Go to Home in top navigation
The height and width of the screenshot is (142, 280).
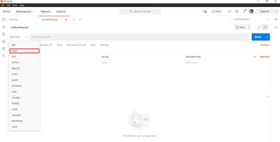[x=6, y=12]
